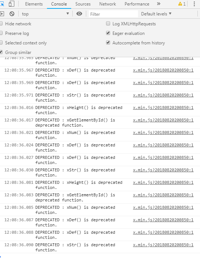Viewport: 200px width, 262px height.
Task: Disable Autocomplete from history checkbox
Action: pos(108,43)
